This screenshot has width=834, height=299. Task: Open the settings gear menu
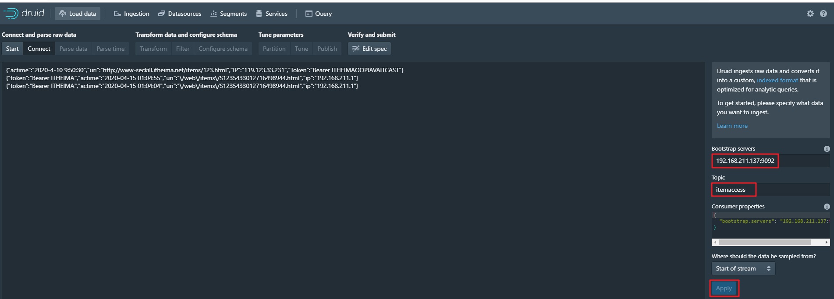tap(810, 14)
